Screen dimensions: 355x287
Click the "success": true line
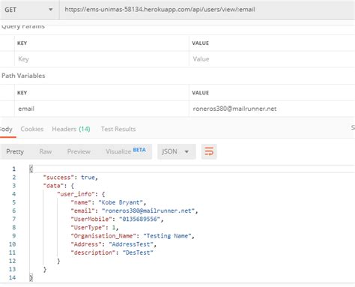pos(70,178)
